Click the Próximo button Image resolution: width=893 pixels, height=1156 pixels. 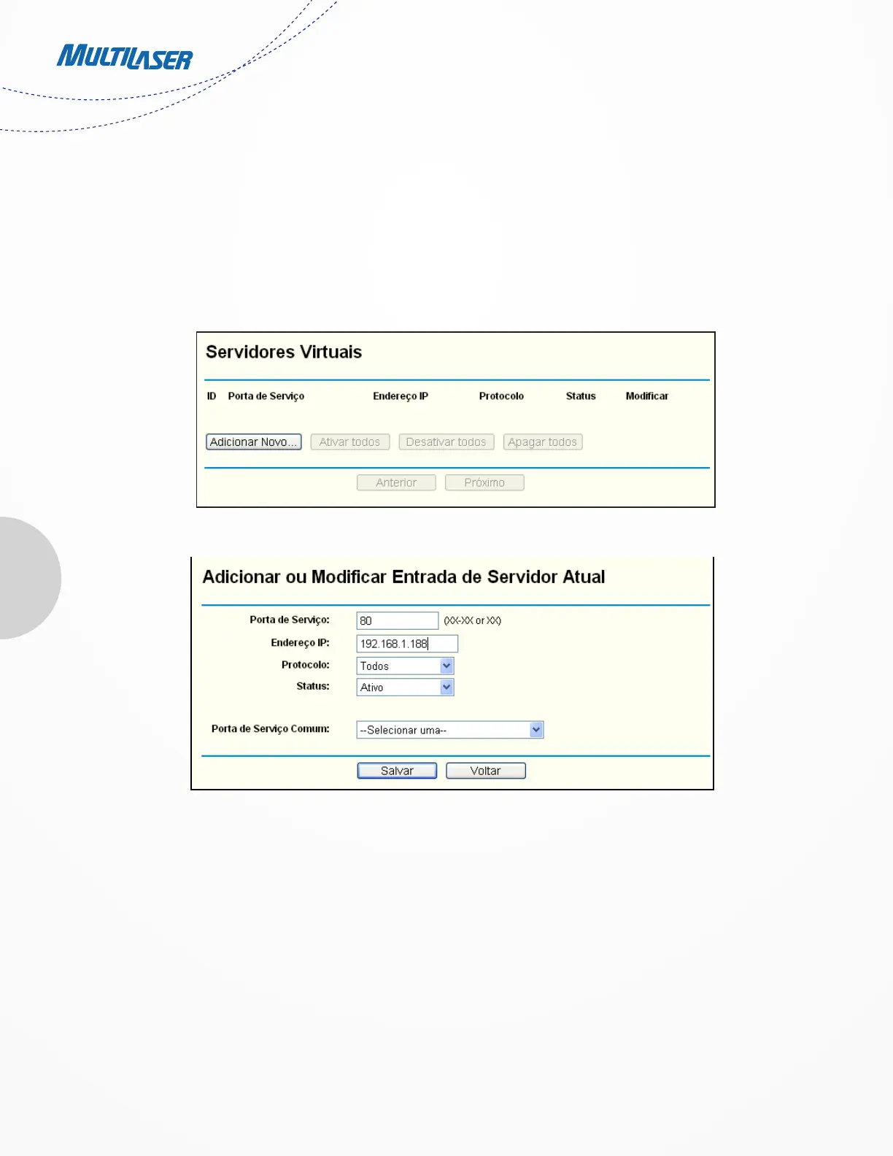pyautogui.click(x=484, y=483)
